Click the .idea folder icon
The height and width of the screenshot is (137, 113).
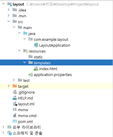click(15, 10)
